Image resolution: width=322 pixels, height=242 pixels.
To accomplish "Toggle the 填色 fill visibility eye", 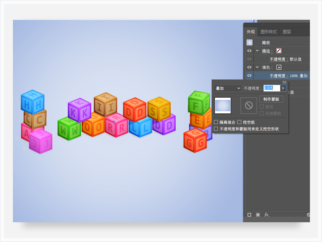I will [x=250, y=67].
